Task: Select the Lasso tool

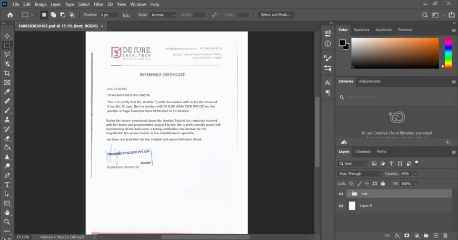Action: pyautogui.click(x=7, y=55)
